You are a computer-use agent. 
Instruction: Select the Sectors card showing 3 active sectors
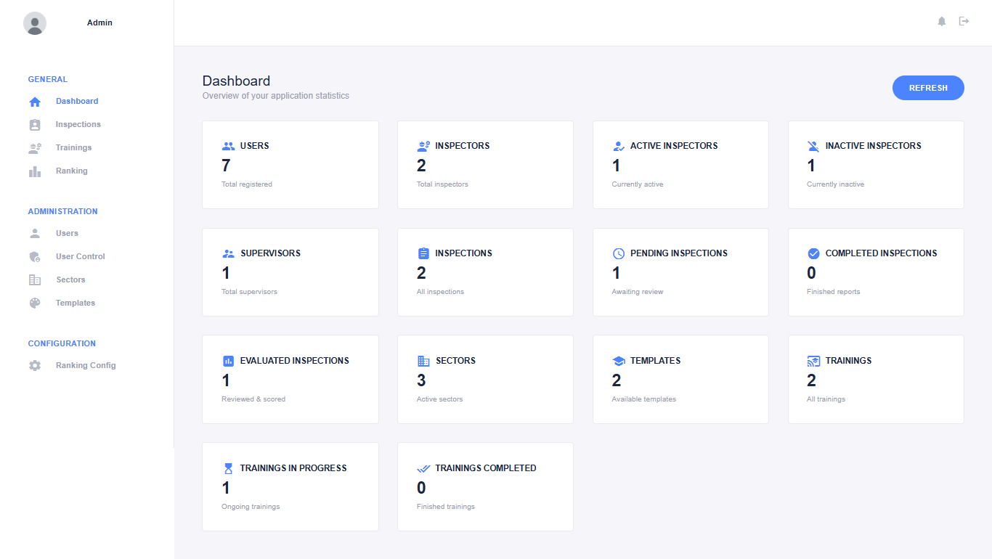point(485,379)
